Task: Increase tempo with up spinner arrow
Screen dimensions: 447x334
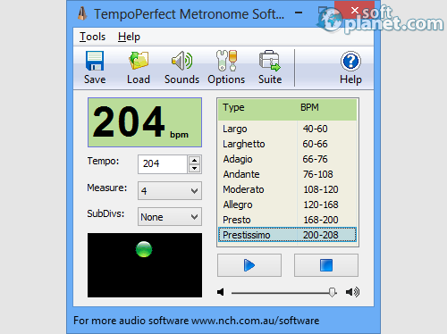Action: coord(195,160)
